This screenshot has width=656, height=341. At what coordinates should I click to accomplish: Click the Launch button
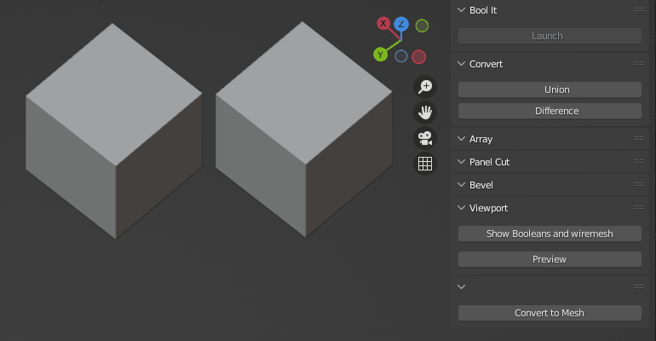point(550,36)
